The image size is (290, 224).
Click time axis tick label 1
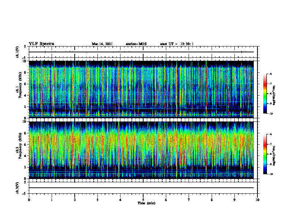pyautogui.click(x=52, y=200)
